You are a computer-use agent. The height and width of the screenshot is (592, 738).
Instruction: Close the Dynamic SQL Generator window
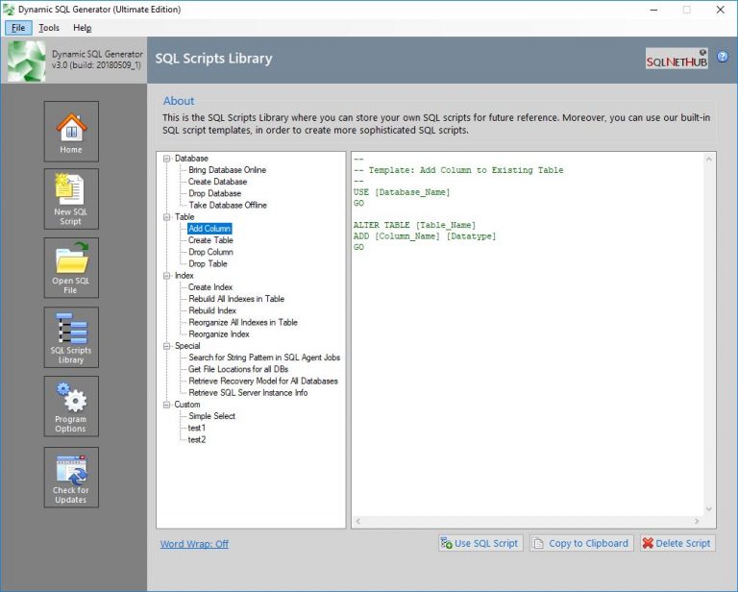720,10
